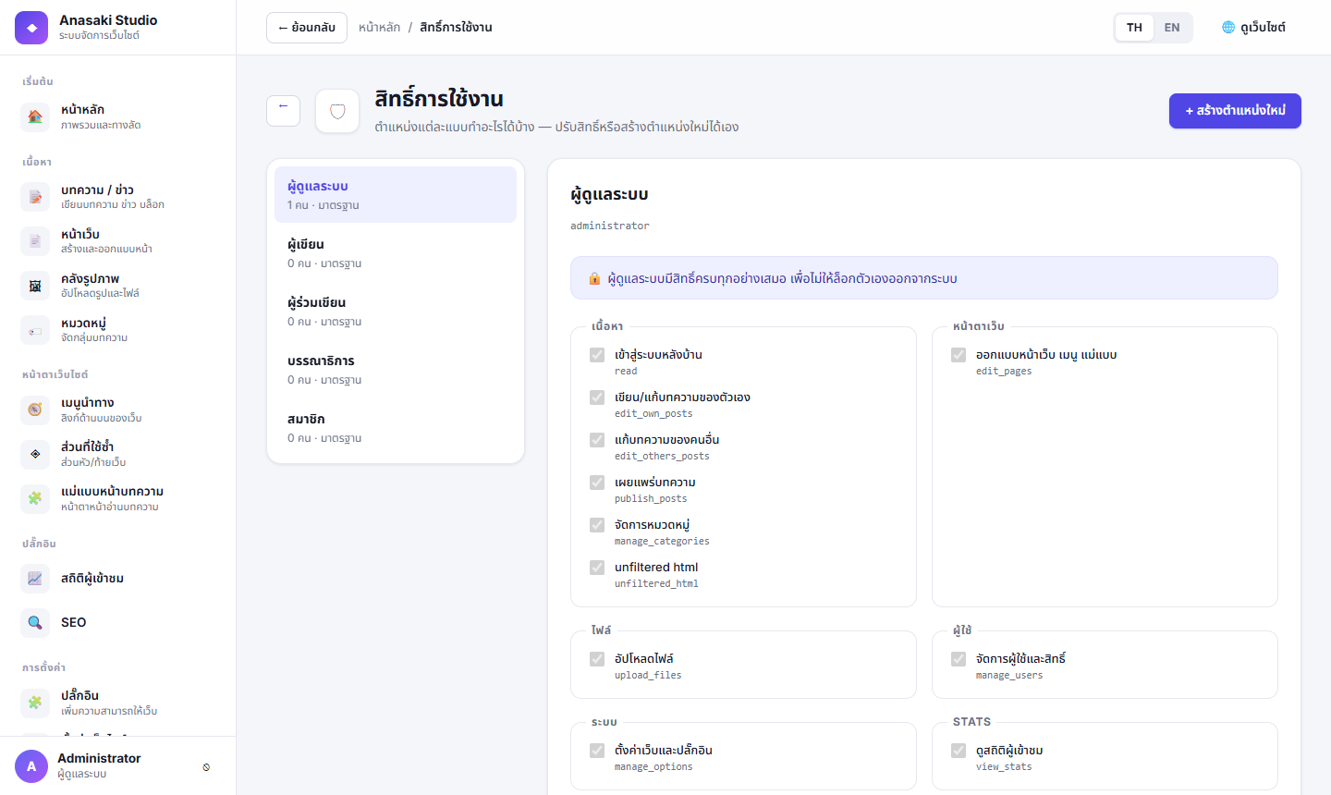Switch the language to EN
The width and height of the screenshot is (1331, 795).
(x=1172, y=28)
